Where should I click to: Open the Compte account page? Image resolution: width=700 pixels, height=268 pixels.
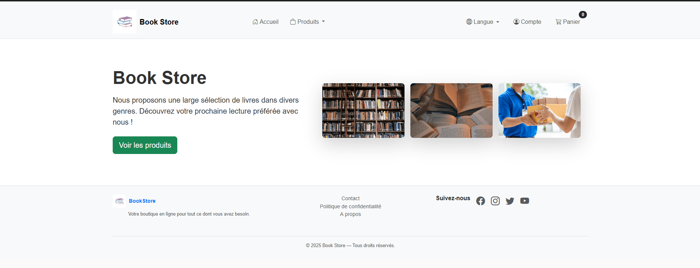coord(527,22)
